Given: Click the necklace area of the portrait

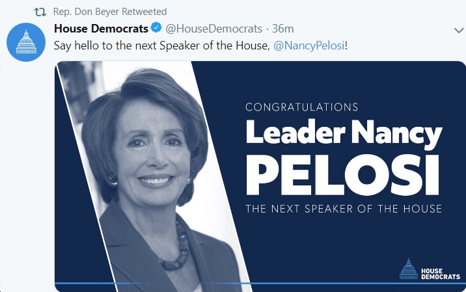Looking at the screenshot, I should pyautogui.click(x=176, y=246).
